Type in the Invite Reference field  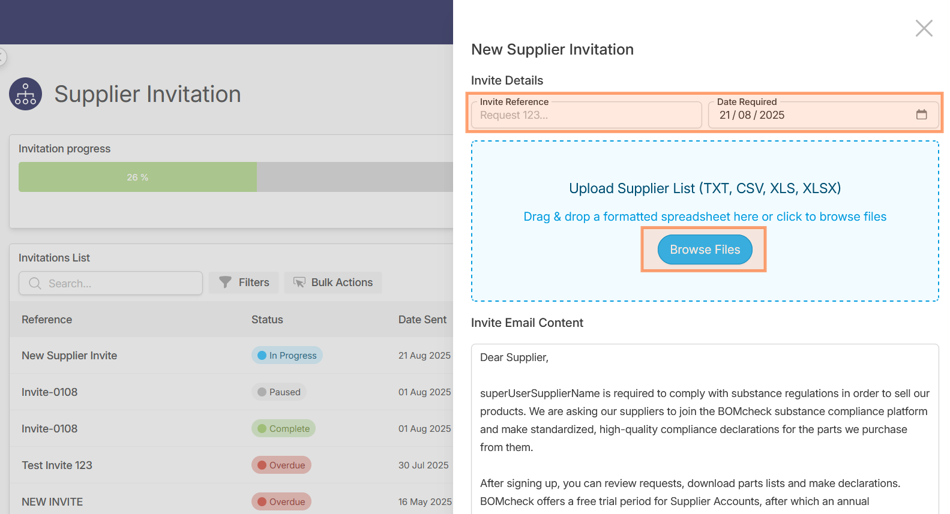[x=586, y=115]
